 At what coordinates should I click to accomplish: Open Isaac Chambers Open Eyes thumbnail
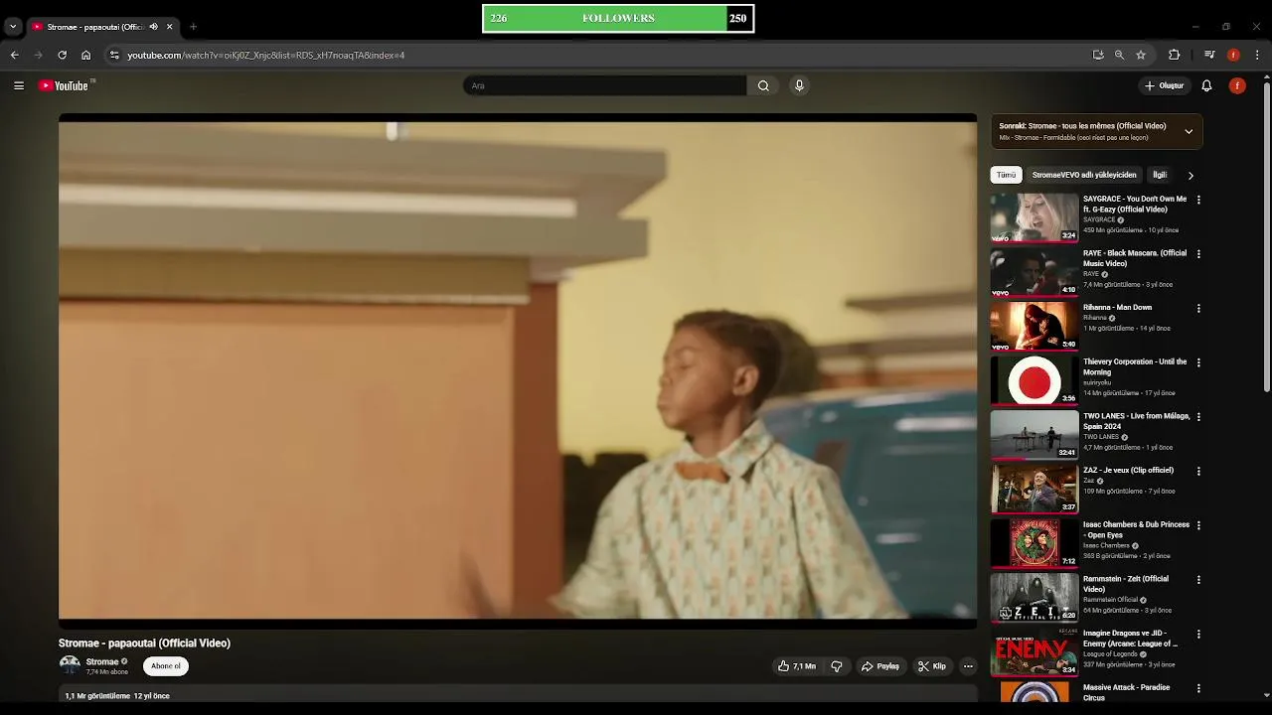coord(1034,543)
